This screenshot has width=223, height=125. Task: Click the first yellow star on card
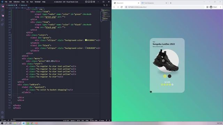coord(162,84)
